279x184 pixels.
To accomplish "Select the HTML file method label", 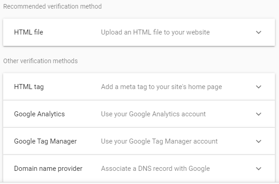I will click(x=29, y=32).
